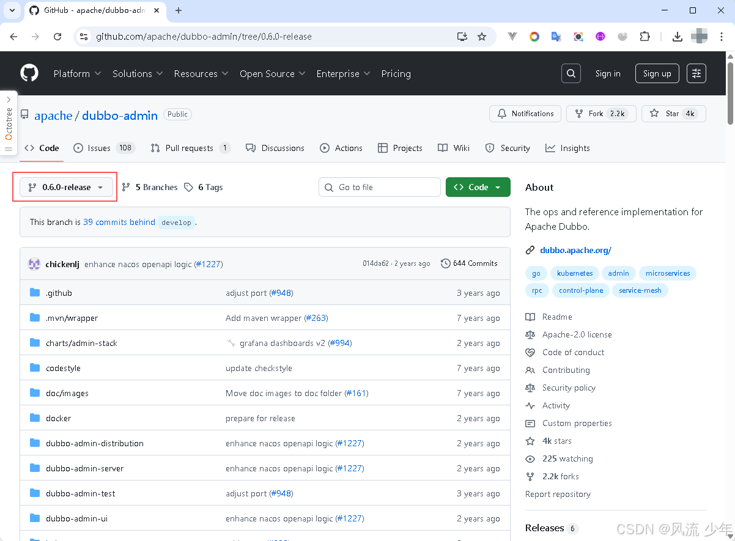Screen dimensions: 735x541
Task: Open the tab search chevron button
Action: coord(12,10)
